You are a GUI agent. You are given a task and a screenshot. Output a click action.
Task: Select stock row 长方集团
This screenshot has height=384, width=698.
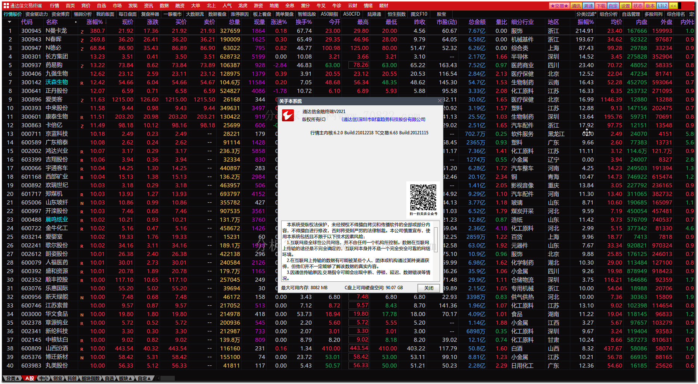(349, 57)
